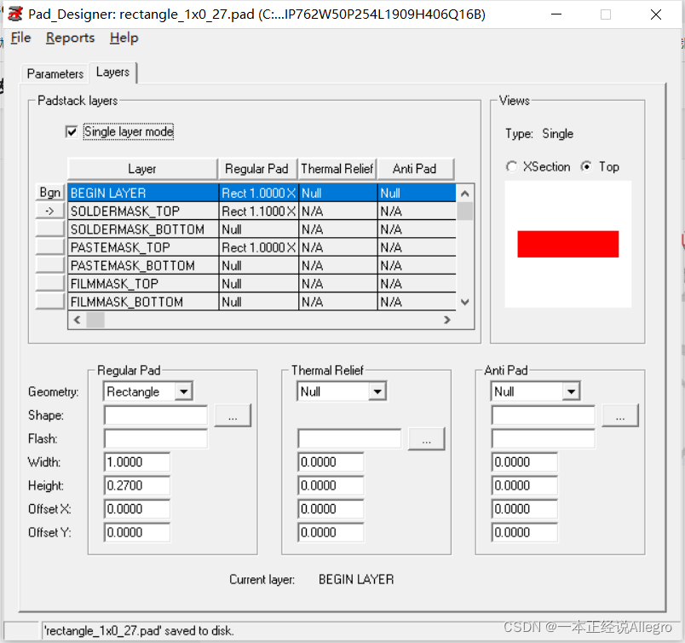The height and width of the screenshot is (643, 685).
Task: Open the Help menu
Action: point(124,38)
